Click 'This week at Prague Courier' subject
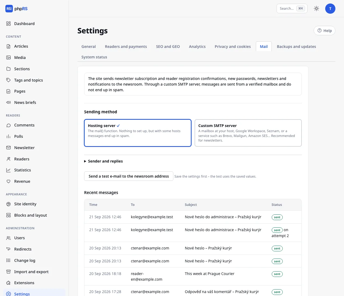This screenshot has height=296, width=344. pos(210,274)
